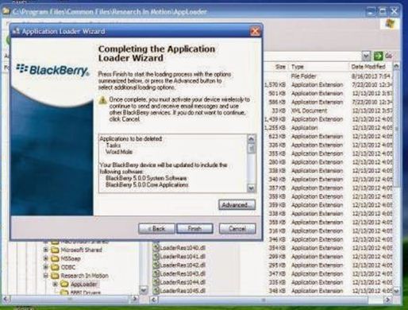The width and height of the screenshot is (408, 310).
Task: Click the open AppLoader folder icon
Action: click(x=64, y=285)
